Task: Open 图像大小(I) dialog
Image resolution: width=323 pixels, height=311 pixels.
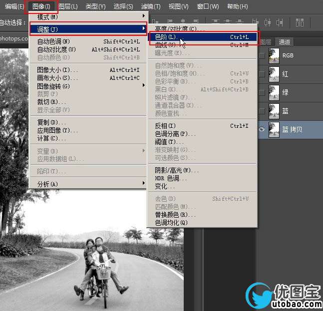Action: point(88,70)
